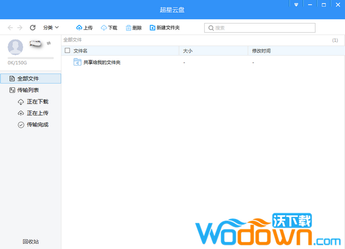Click the 下载 download button
This screenshot has height=249, width=345.
(x=109, y=28)
